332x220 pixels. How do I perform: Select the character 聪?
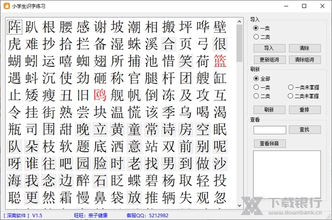[14, 198]
